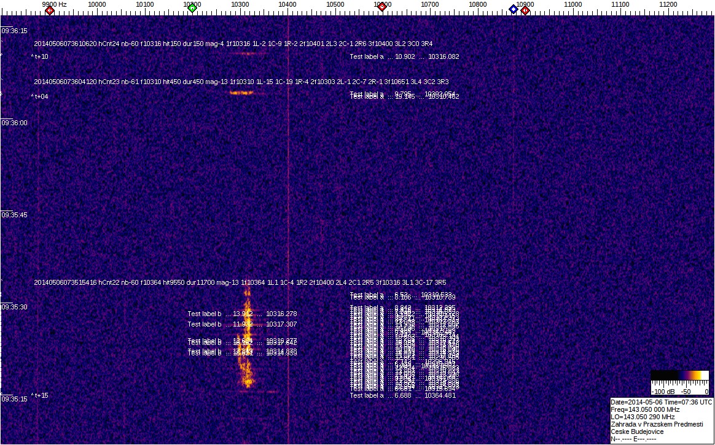The width and height of the screenshot is (715, 445).
Task: Click the 10400 frequency axis label
Action: tap(287, 4)
